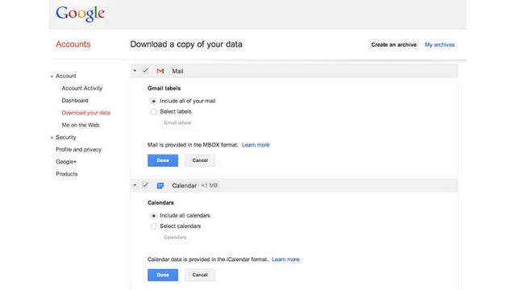516x290 pixels.
Task: Click the 'Gmail labels' bold heading
Action: point(164,88)
